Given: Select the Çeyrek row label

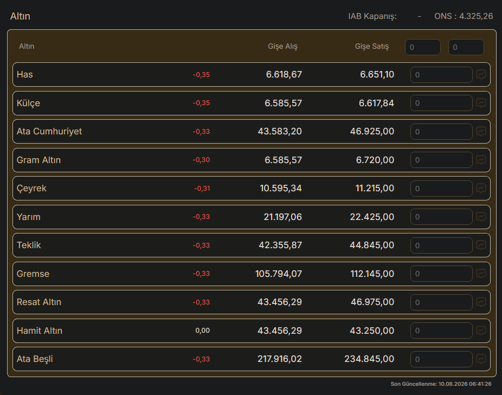Looking at the screenshot, I should pos(31,188).
